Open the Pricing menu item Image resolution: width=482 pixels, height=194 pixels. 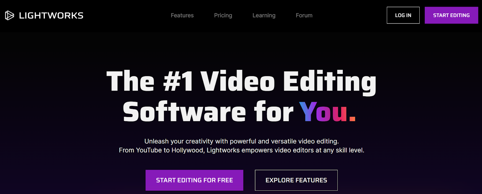(223, 15)
